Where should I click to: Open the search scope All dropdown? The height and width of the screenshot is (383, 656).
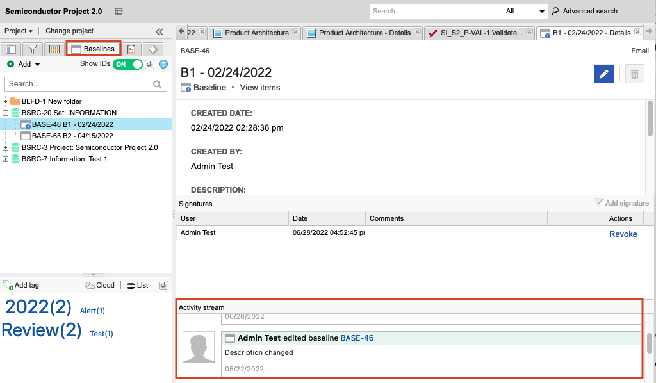[x=525, y=11]
